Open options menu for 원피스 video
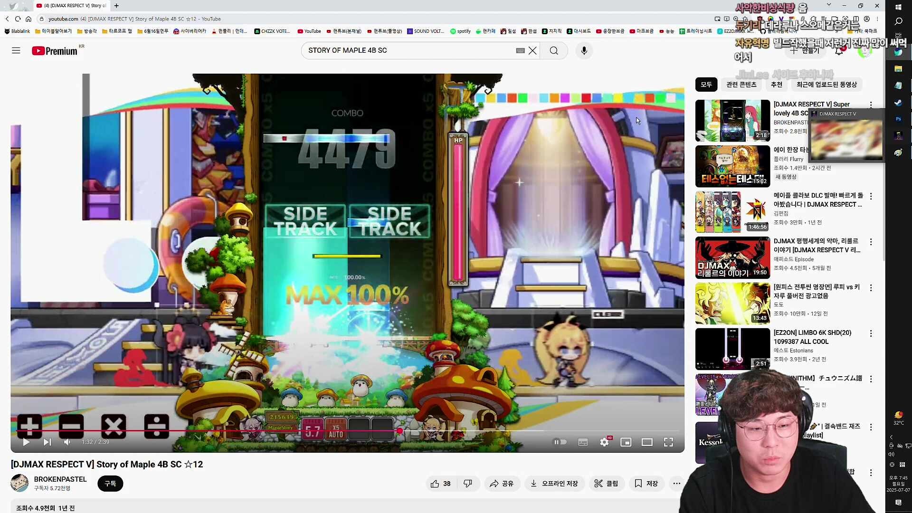Viewport: 912px width, 513px height. 871,288
